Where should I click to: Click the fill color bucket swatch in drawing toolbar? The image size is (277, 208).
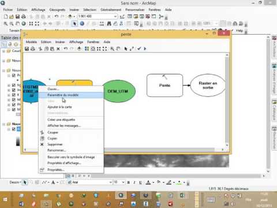(159, 182)
